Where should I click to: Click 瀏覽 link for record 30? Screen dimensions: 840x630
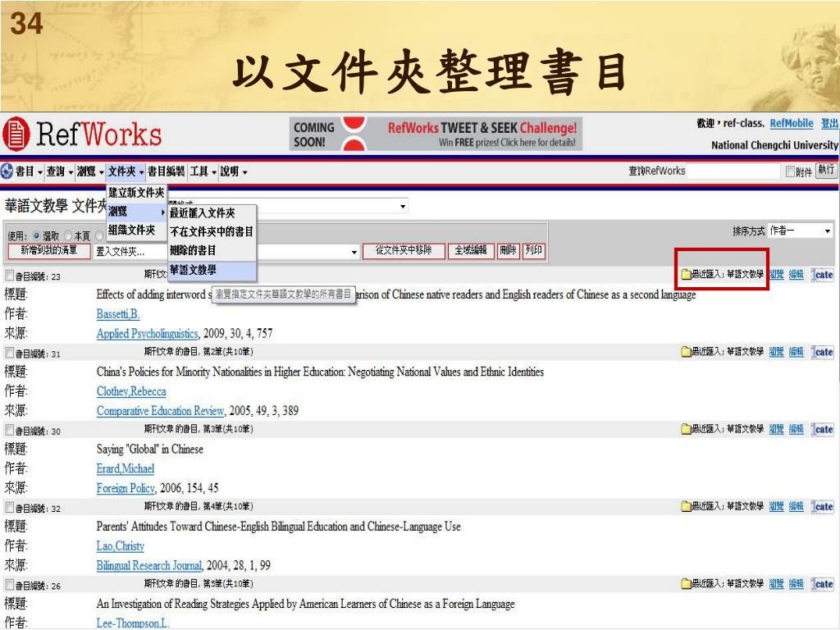coord(776,429)
